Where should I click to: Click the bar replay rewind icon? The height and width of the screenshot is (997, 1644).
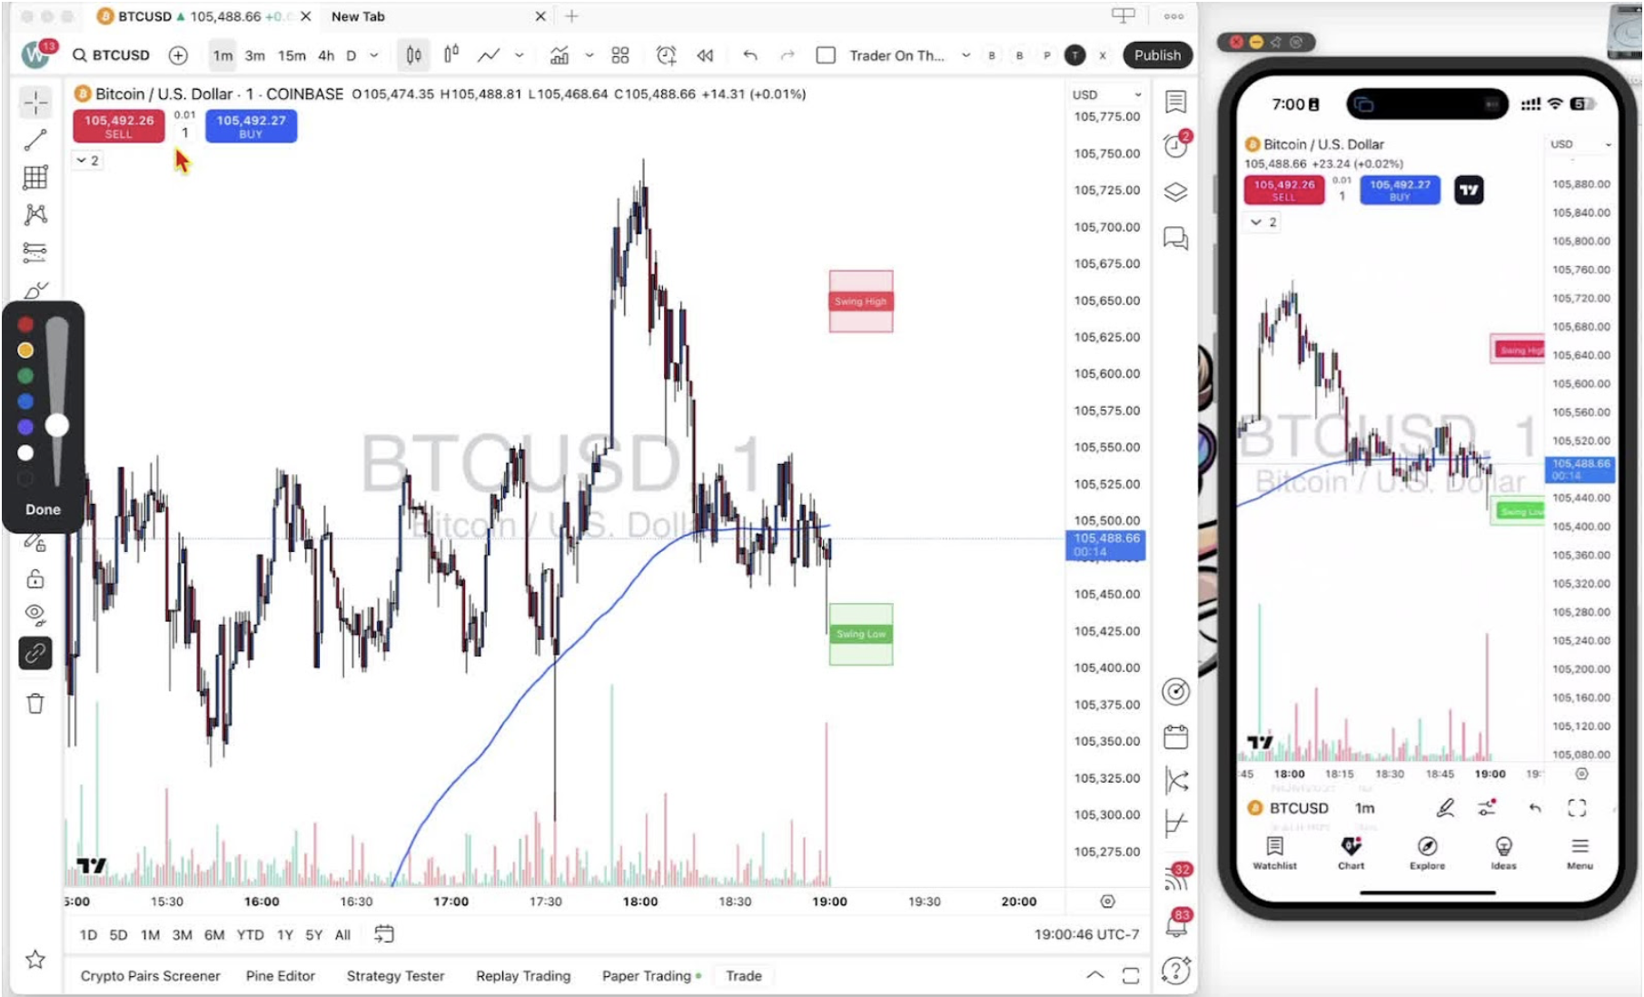point(705,55)
